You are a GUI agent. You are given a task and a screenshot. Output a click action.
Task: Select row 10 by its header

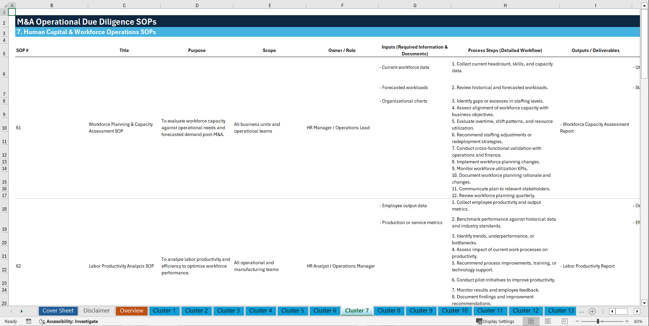pos(4,128)
